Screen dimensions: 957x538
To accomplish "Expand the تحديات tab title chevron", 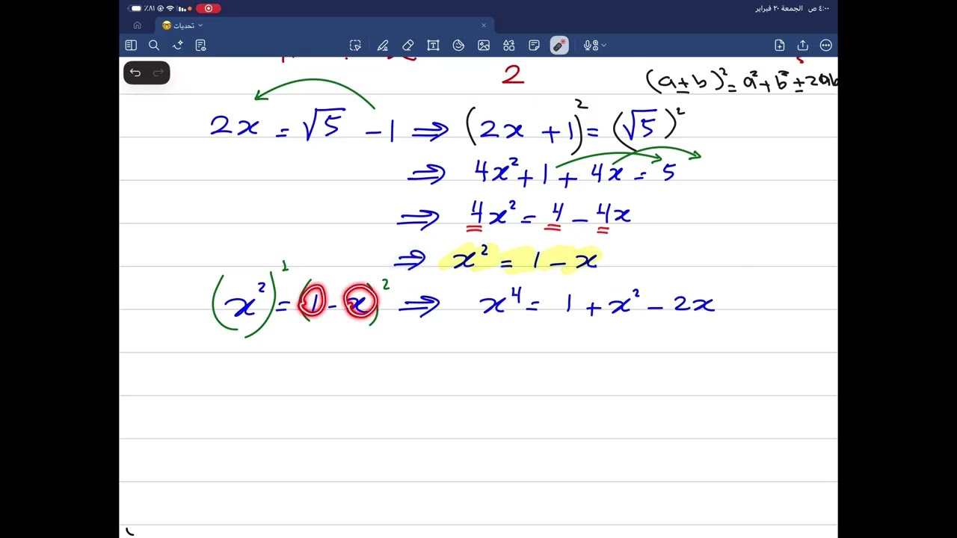I will (200, 25).
